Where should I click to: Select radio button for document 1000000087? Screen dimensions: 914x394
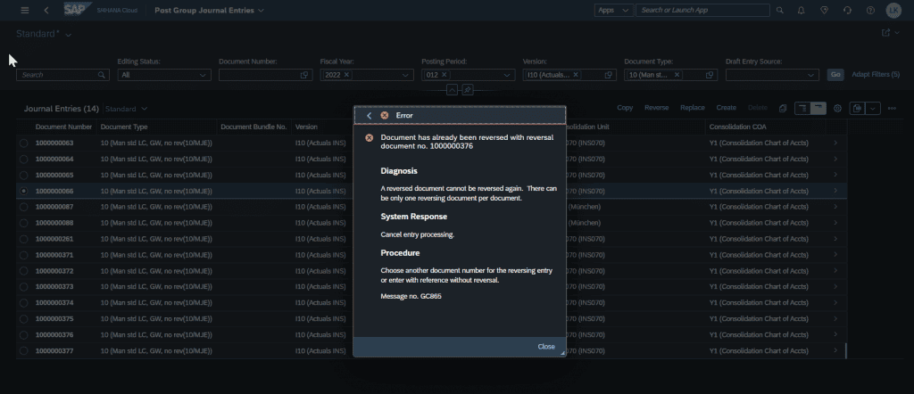tap(24, 207)
